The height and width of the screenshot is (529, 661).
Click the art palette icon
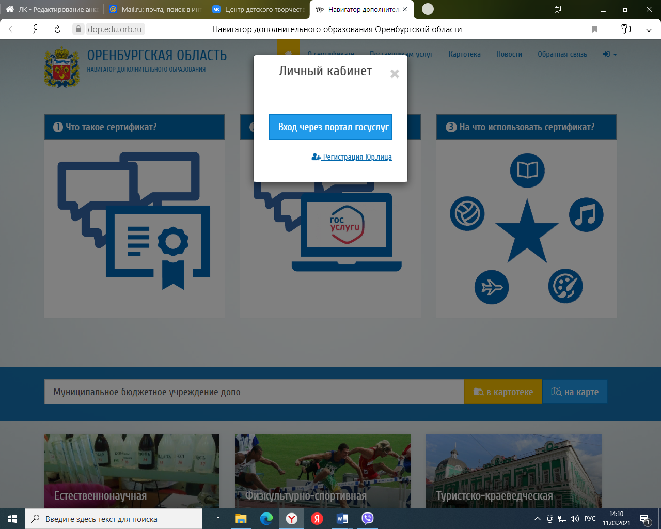[x=565, y=286]
